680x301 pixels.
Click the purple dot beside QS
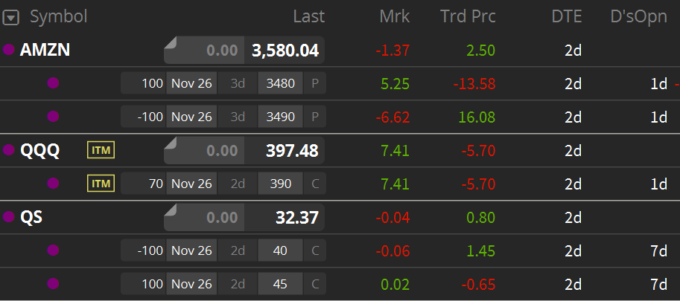pos(9,217)
